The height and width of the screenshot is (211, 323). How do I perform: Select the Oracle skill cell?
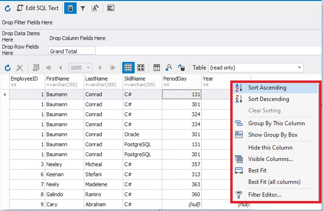142,134
